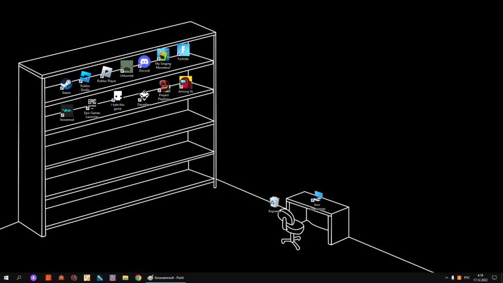Select the Epic Games Launcher shortcut
Viewport: 503px width, 283px height.
tap(92, 109)
